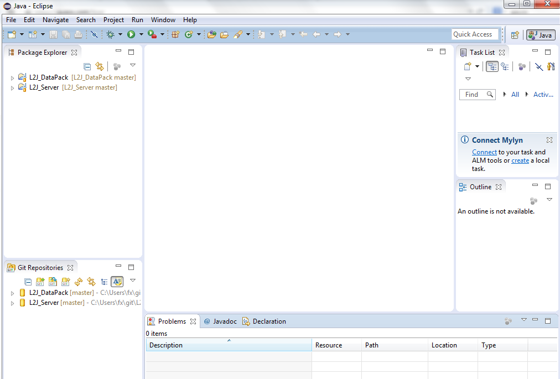Click the Previous Annotation toolbar icon
560x379 pixels.
[x=283, y=34]
